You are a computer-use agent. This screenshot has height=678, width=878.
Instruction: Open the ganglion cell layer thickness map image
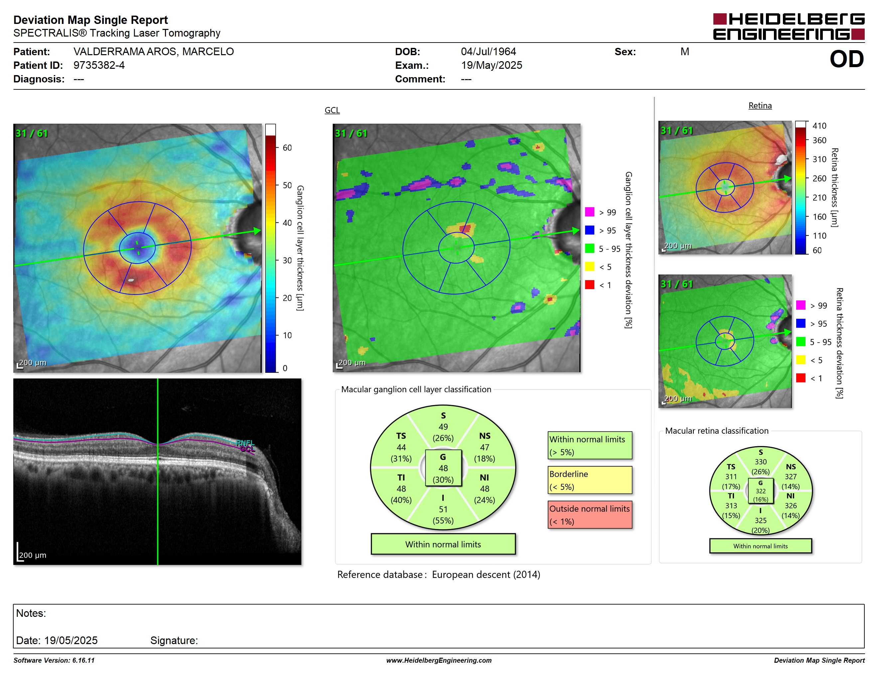[137, 248]
